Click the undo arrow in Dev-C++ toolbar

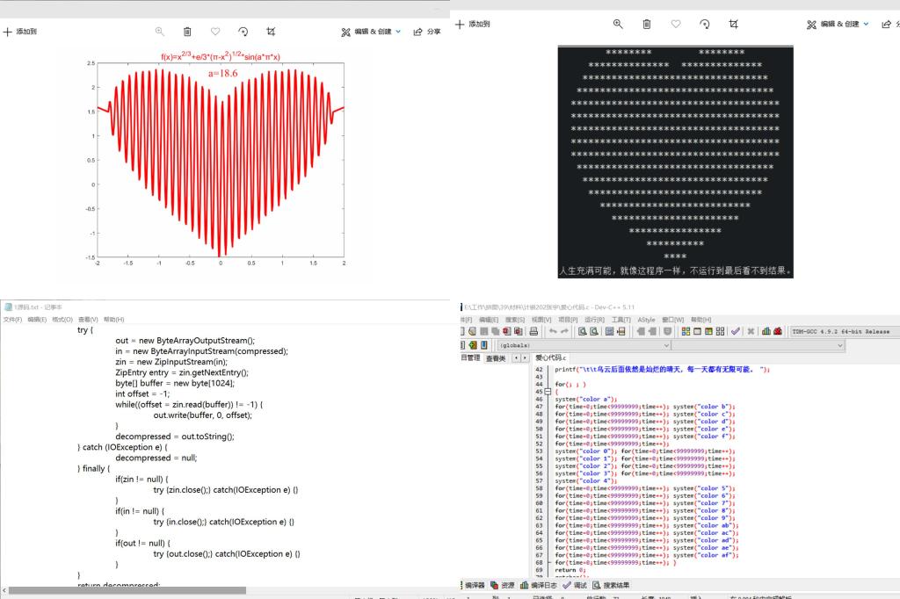[x=553, y=331]
